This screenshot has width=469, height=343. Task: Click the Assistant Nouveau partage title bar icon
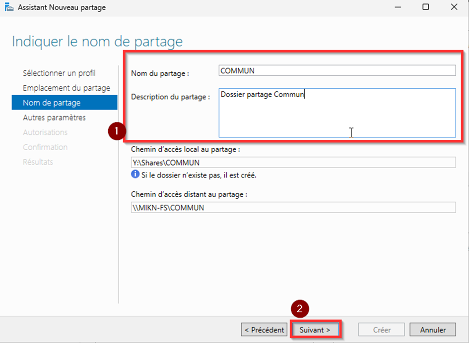(x=9, y=7)
